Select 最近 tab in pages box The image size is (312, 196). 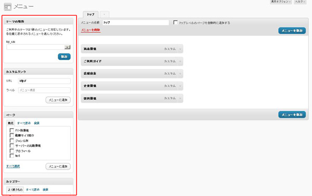(10, 123)
